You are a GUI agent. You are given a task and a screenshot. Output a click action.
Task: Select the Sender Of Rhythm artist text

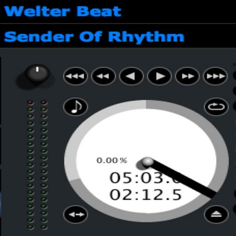point(94,37)
